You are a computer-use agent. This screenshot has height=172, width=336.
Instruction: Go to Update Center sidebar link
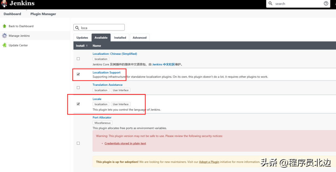[x=18, y=45]
